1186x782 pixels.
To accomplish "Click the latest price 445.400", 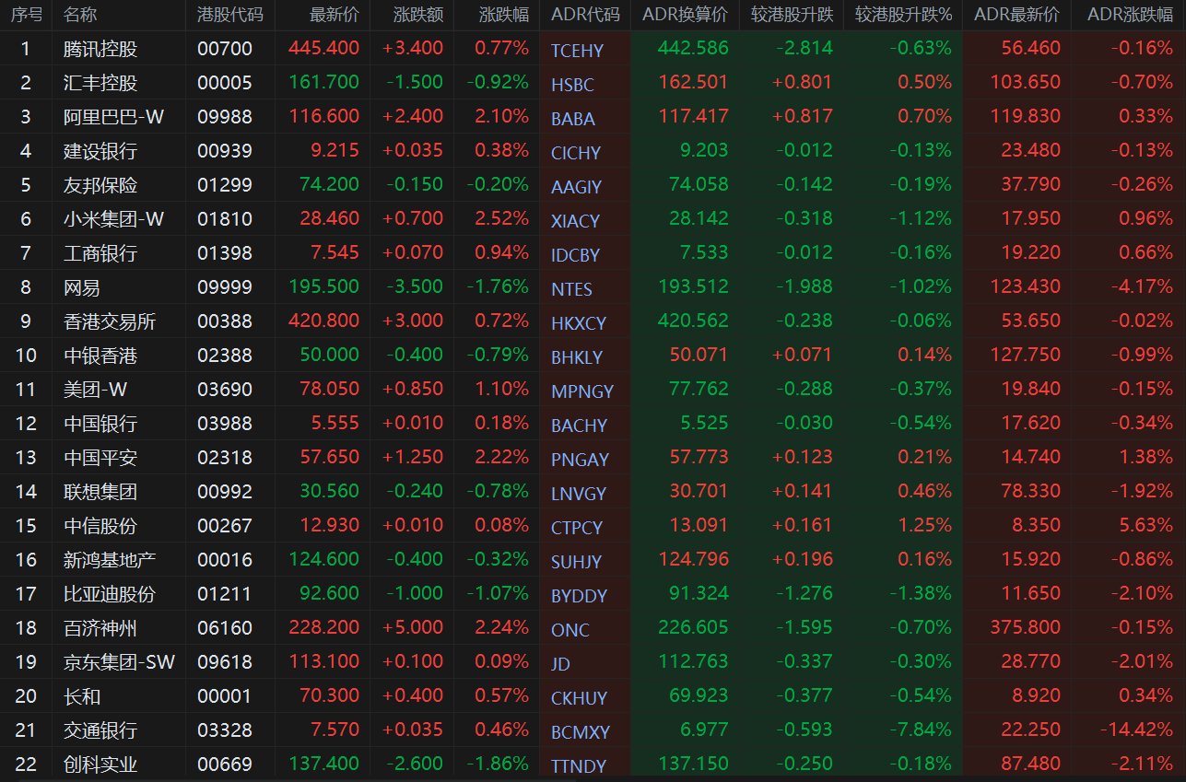I will coord(323,49).
